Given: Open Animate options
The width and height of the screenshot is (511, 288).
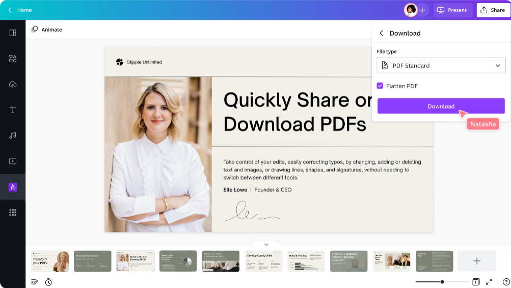Looking at the screenshot, I should point(47,30).
